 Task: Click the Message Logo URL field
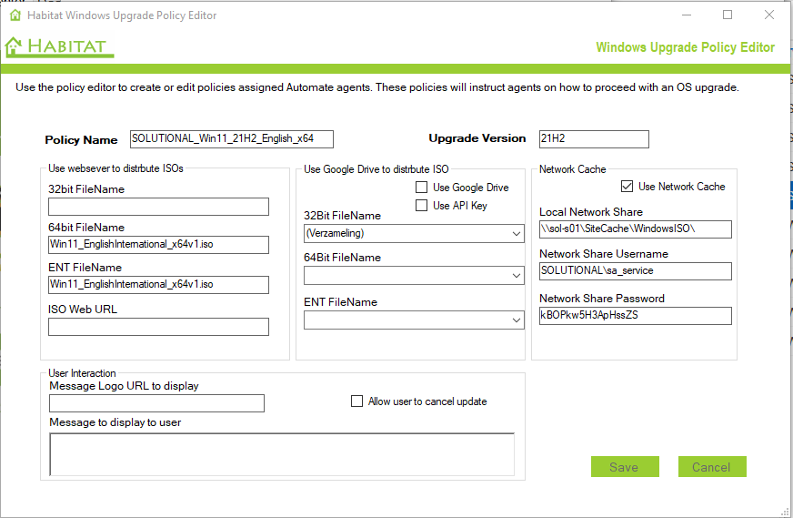[156, 403]
